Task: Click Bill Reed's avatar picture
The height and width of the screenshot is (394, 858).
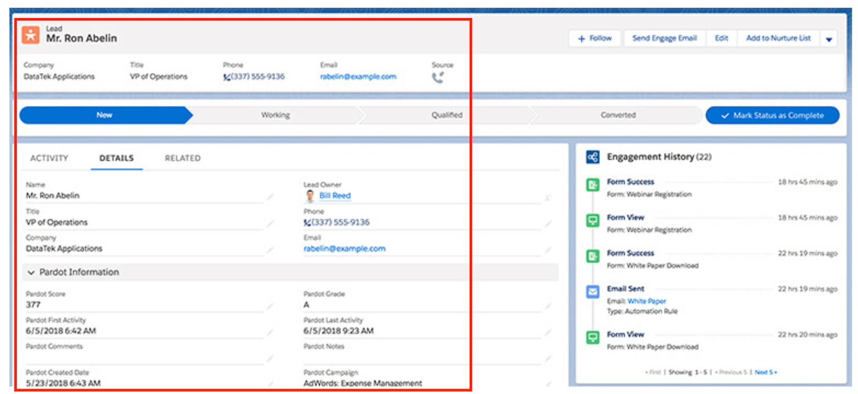Action: 310,196
